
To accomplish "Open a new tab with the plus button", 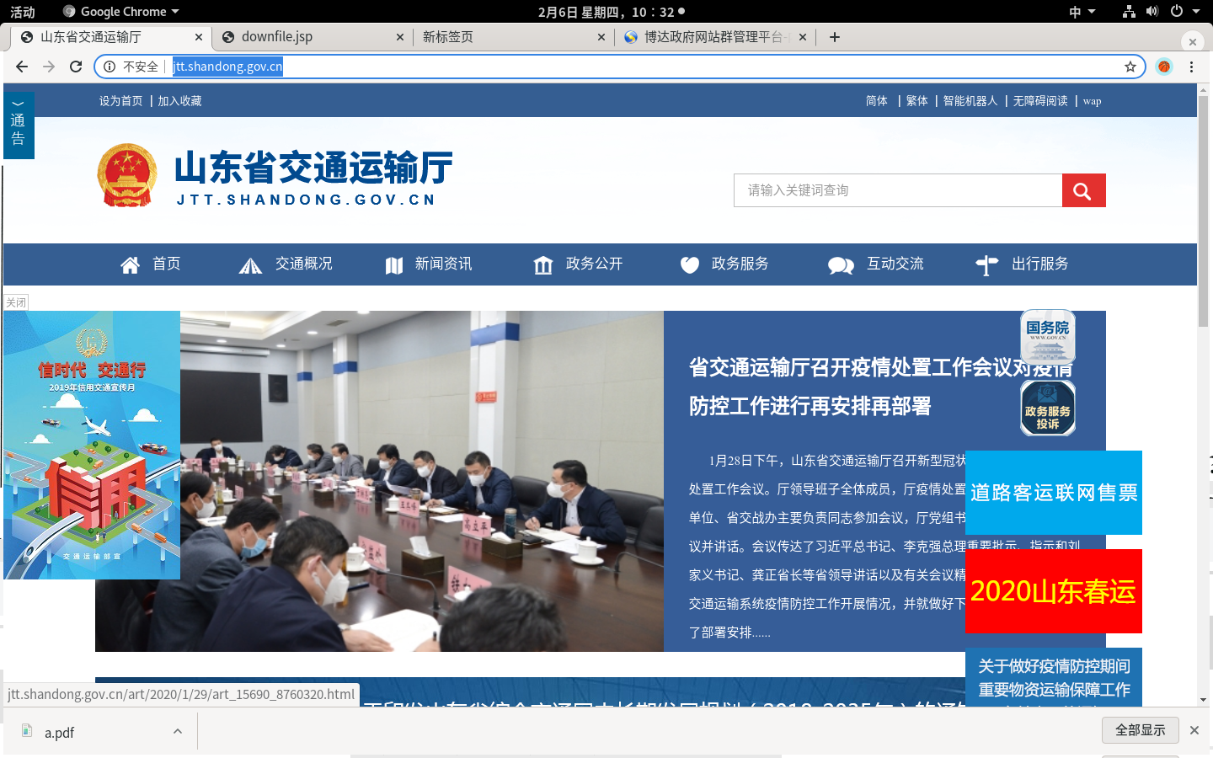I will click(834, 37).
